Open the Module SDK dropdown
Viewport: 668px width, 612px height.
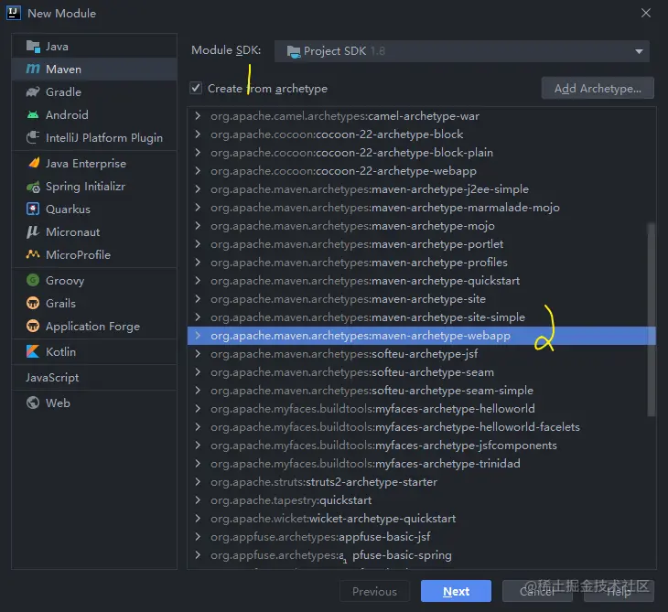462,51
